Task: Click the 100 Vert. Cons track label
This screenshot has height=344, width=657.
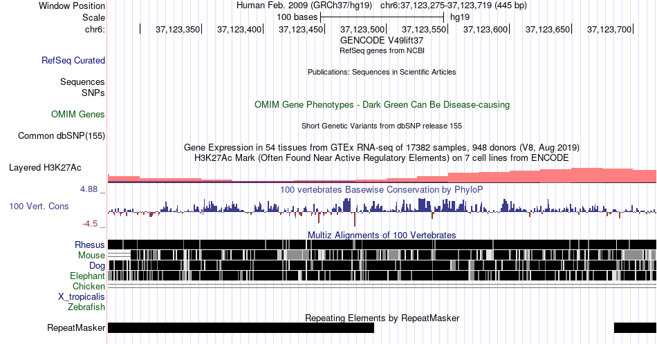Action: tap(39, 207)
